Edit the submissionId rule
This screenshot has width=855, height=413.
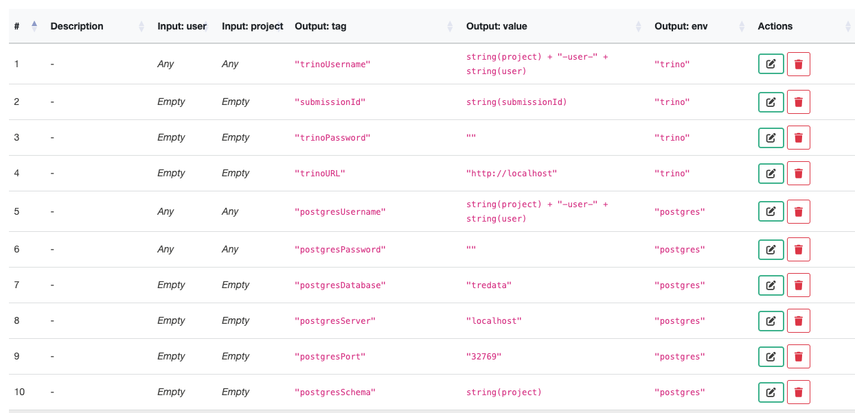(771, 102)
